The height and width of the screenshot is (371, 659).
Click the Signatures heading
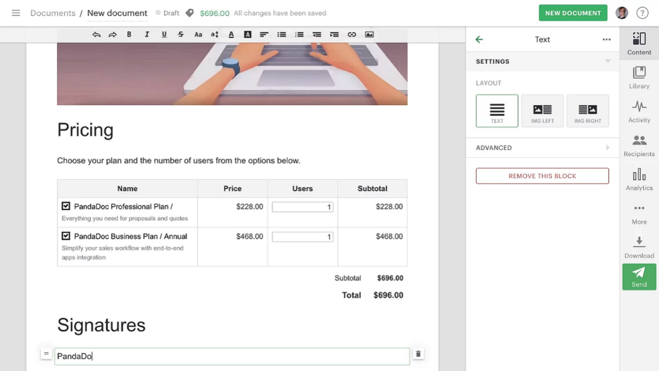tap(101, 325)
